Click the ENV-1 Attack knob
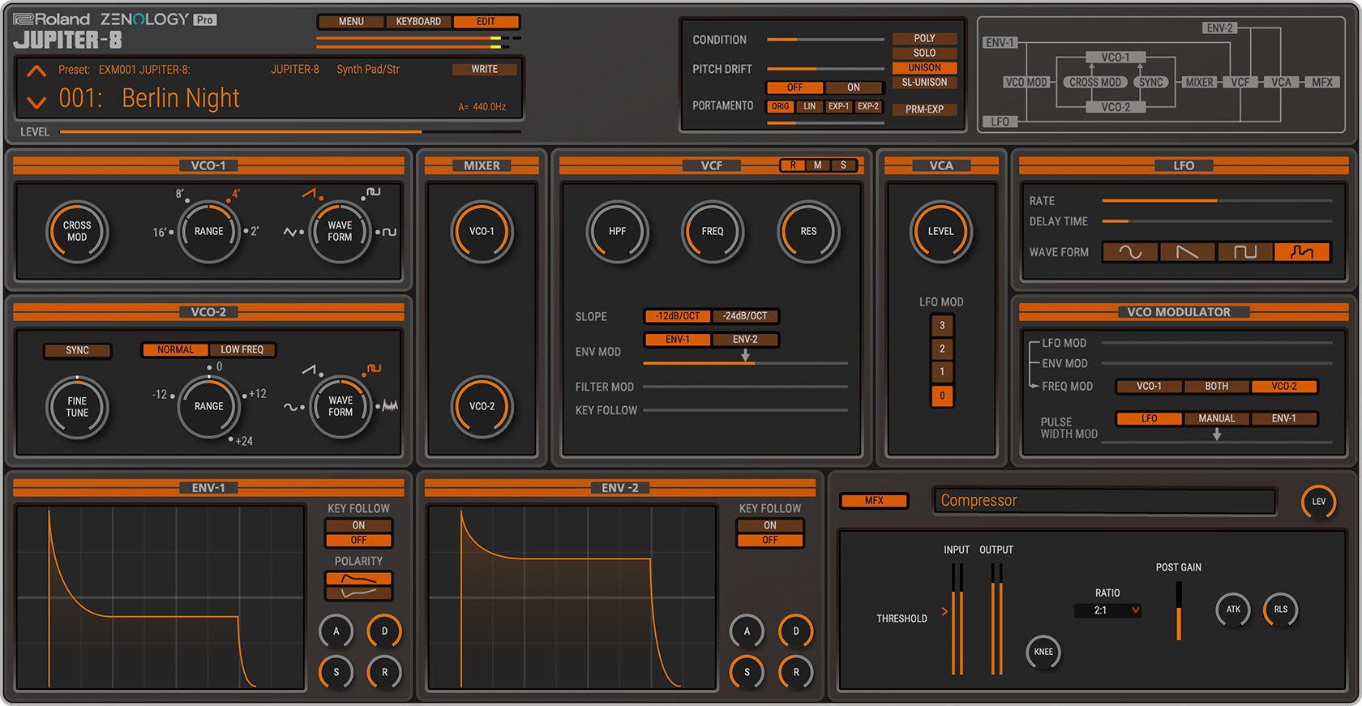1362x706 pixels. 336,631
